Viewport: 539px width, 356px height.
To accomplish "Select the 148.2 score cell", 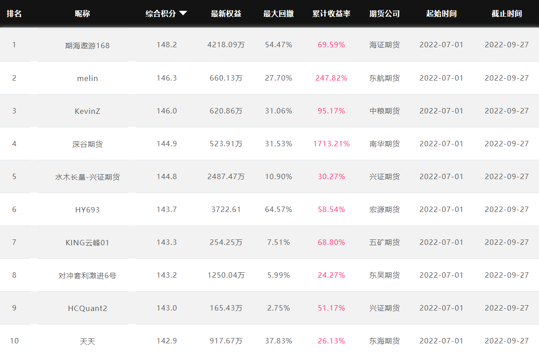I will pyautogui.click(x=167, y=45).
